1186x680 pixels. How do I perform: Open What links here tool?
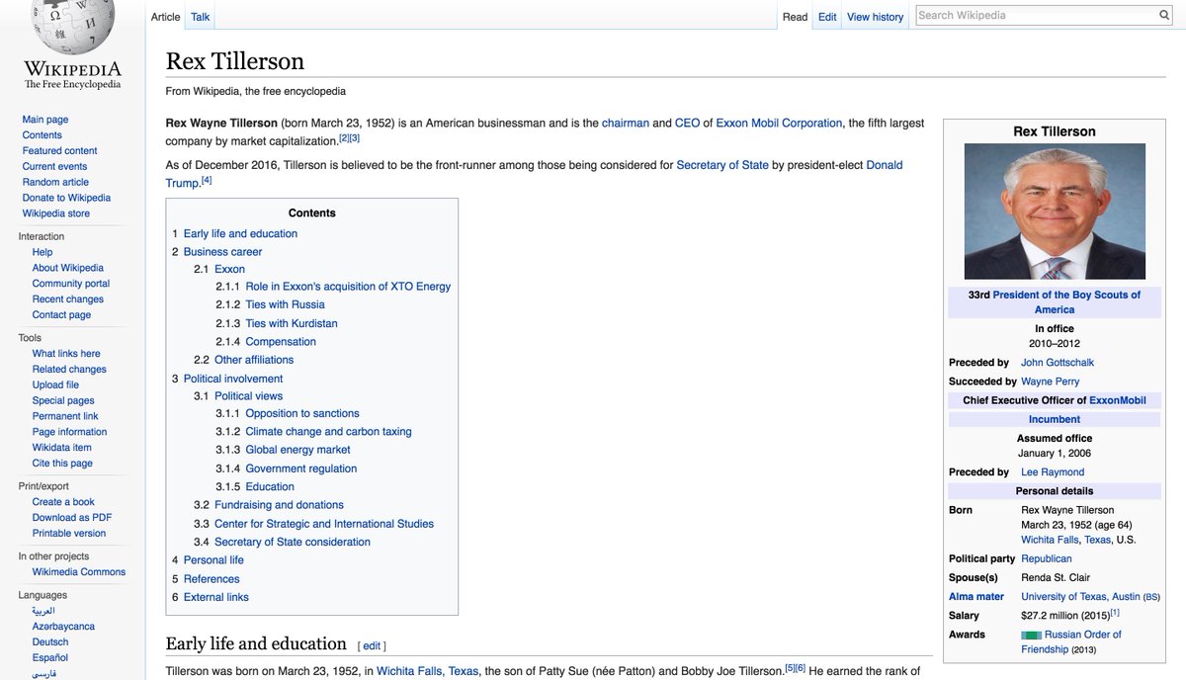point(66,354)
